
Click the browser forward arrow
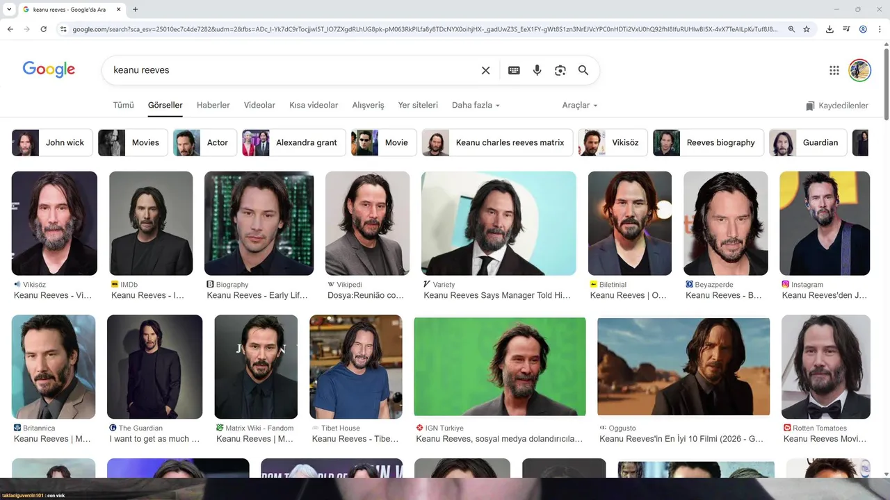pos(26,29)
